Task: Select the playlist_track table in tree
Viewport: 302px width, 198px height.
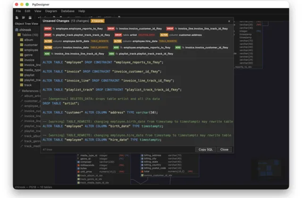Action: coord(33,80)
